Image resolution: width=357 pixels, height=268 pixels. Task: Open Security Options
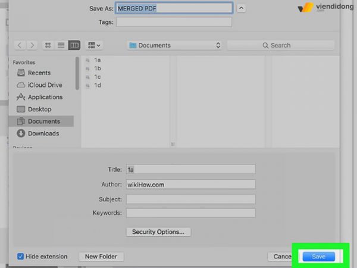pyautogui.click(x=158, y=232)
